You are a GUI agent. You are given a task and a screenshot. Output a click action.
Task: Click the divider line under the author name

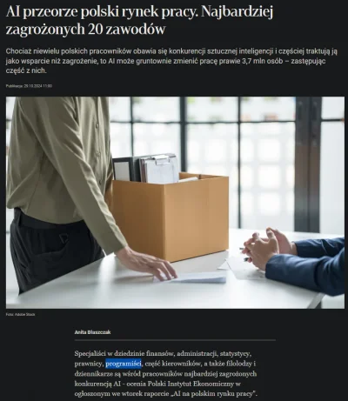click(x=175, y=340)
